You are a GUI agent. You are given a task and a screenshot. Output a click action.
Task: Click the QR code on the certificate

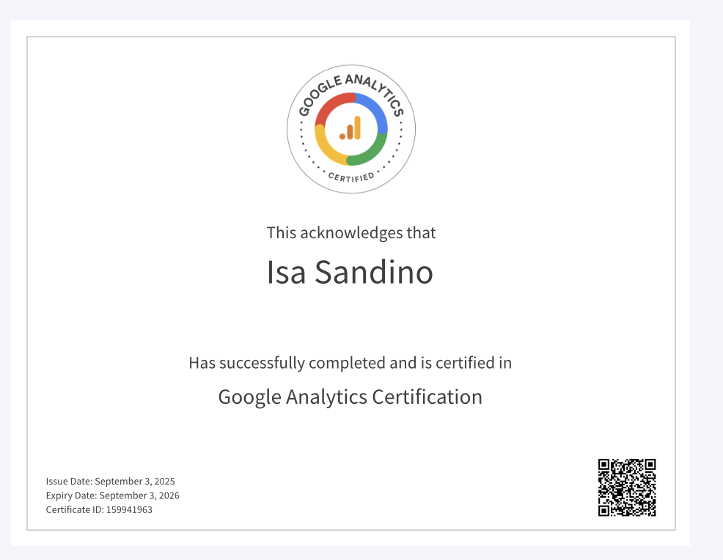pyautogui.click(x=626, y=487)
